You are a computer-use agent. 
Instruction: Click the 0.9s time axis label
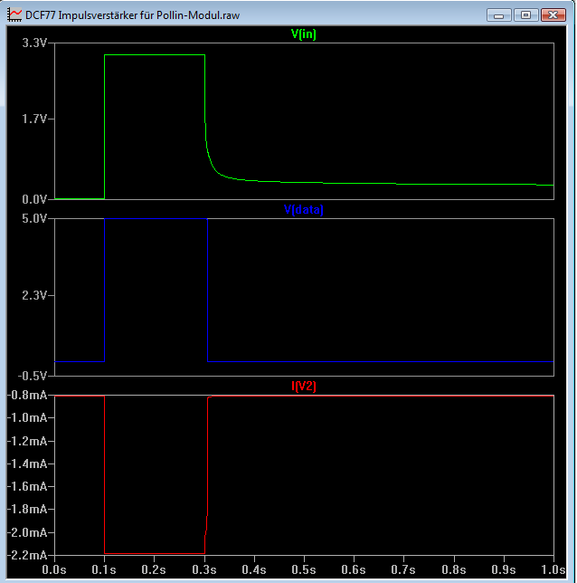click(504, 569)
